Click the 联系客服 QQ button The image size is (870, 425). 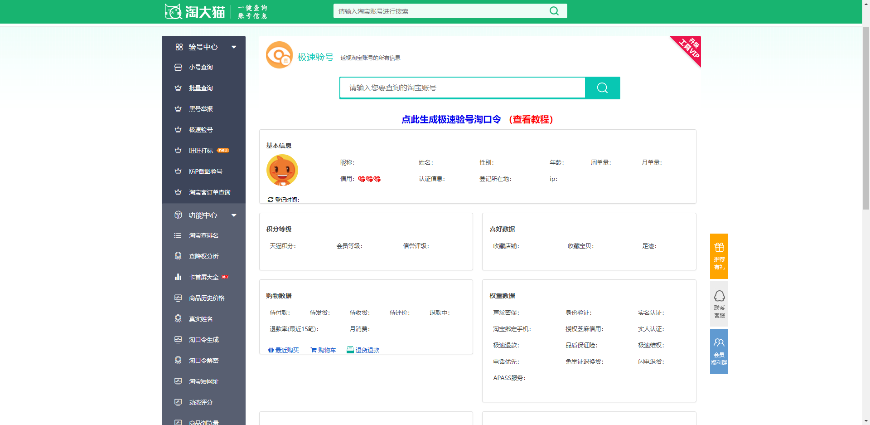point(719,304)
